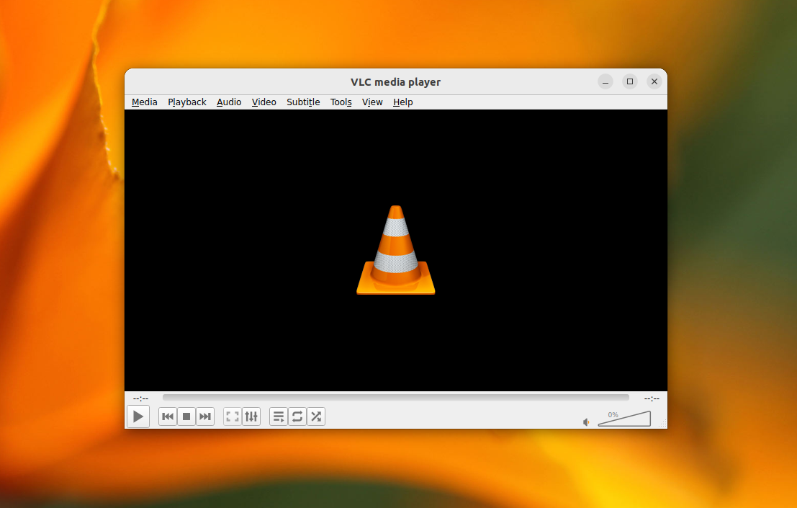This screenshot has height=508, width=797.
Task: Open the extended settings equalizer icon
Action: [x=251, y=416]
